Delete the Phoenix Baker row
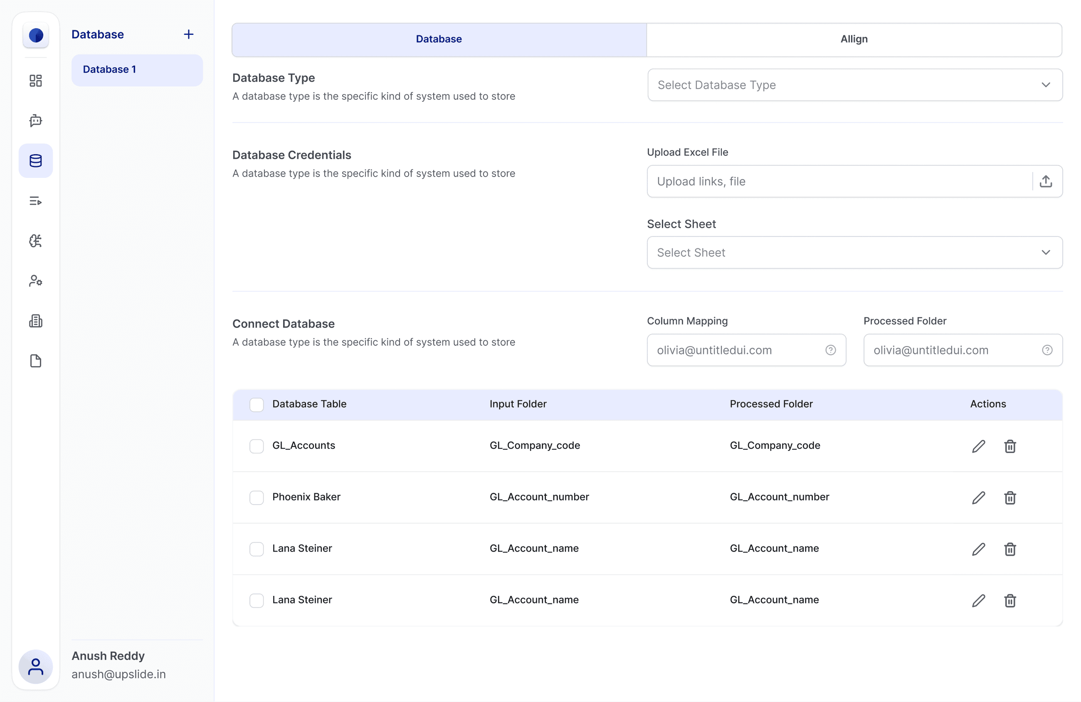Screen dimensions: 1081x702 click(1009, 498)
